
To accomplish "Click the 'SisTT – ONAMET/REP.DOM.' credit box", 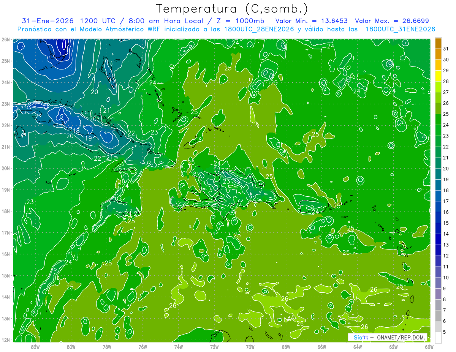I will [x=388, y=337].
